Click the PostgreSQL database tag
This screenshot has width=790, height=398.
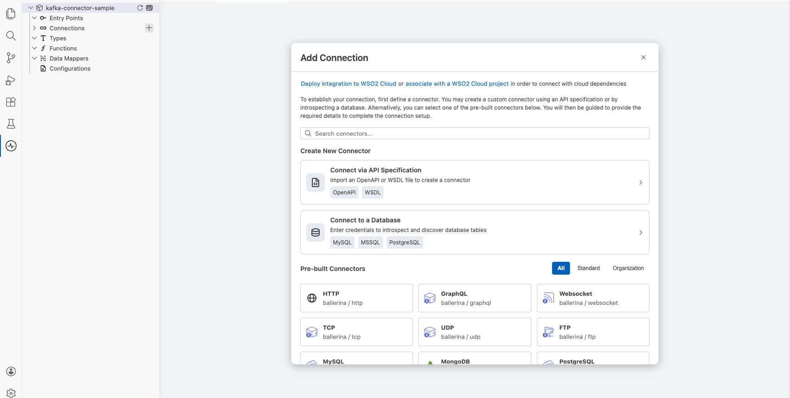[x=405, y=243]
